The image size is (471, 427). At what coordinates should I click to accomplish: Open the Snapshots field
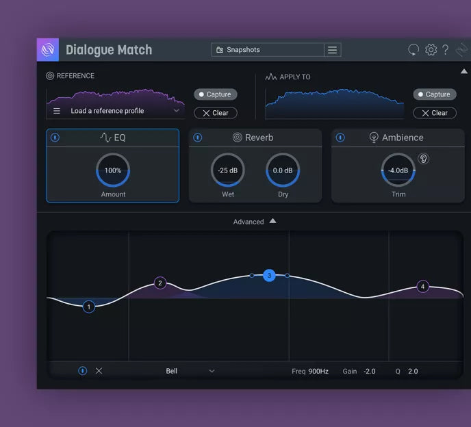click(268, 50)
